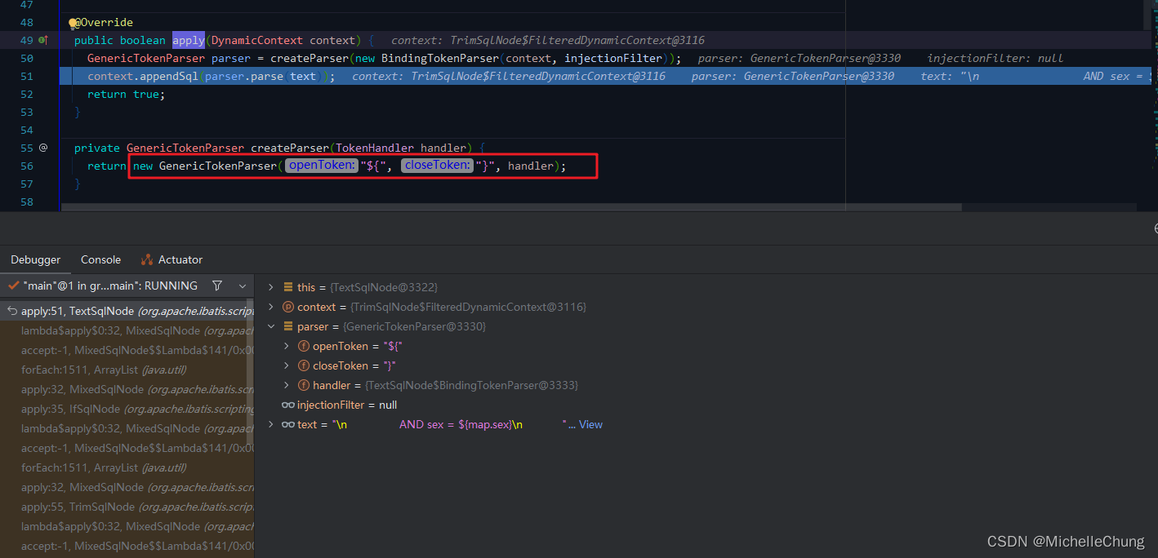Click 'BindingTokenParser' constructor call on line 50

440,58
